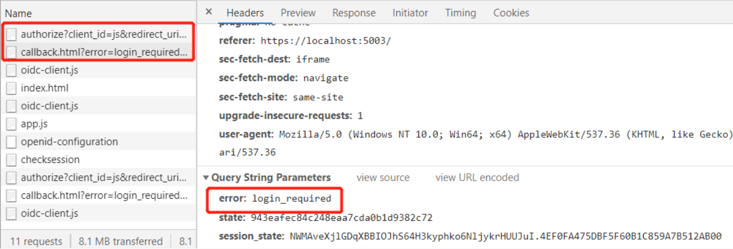Open the Initiator tab
This screenshot has height=249, width=733.
click(410, 13)
